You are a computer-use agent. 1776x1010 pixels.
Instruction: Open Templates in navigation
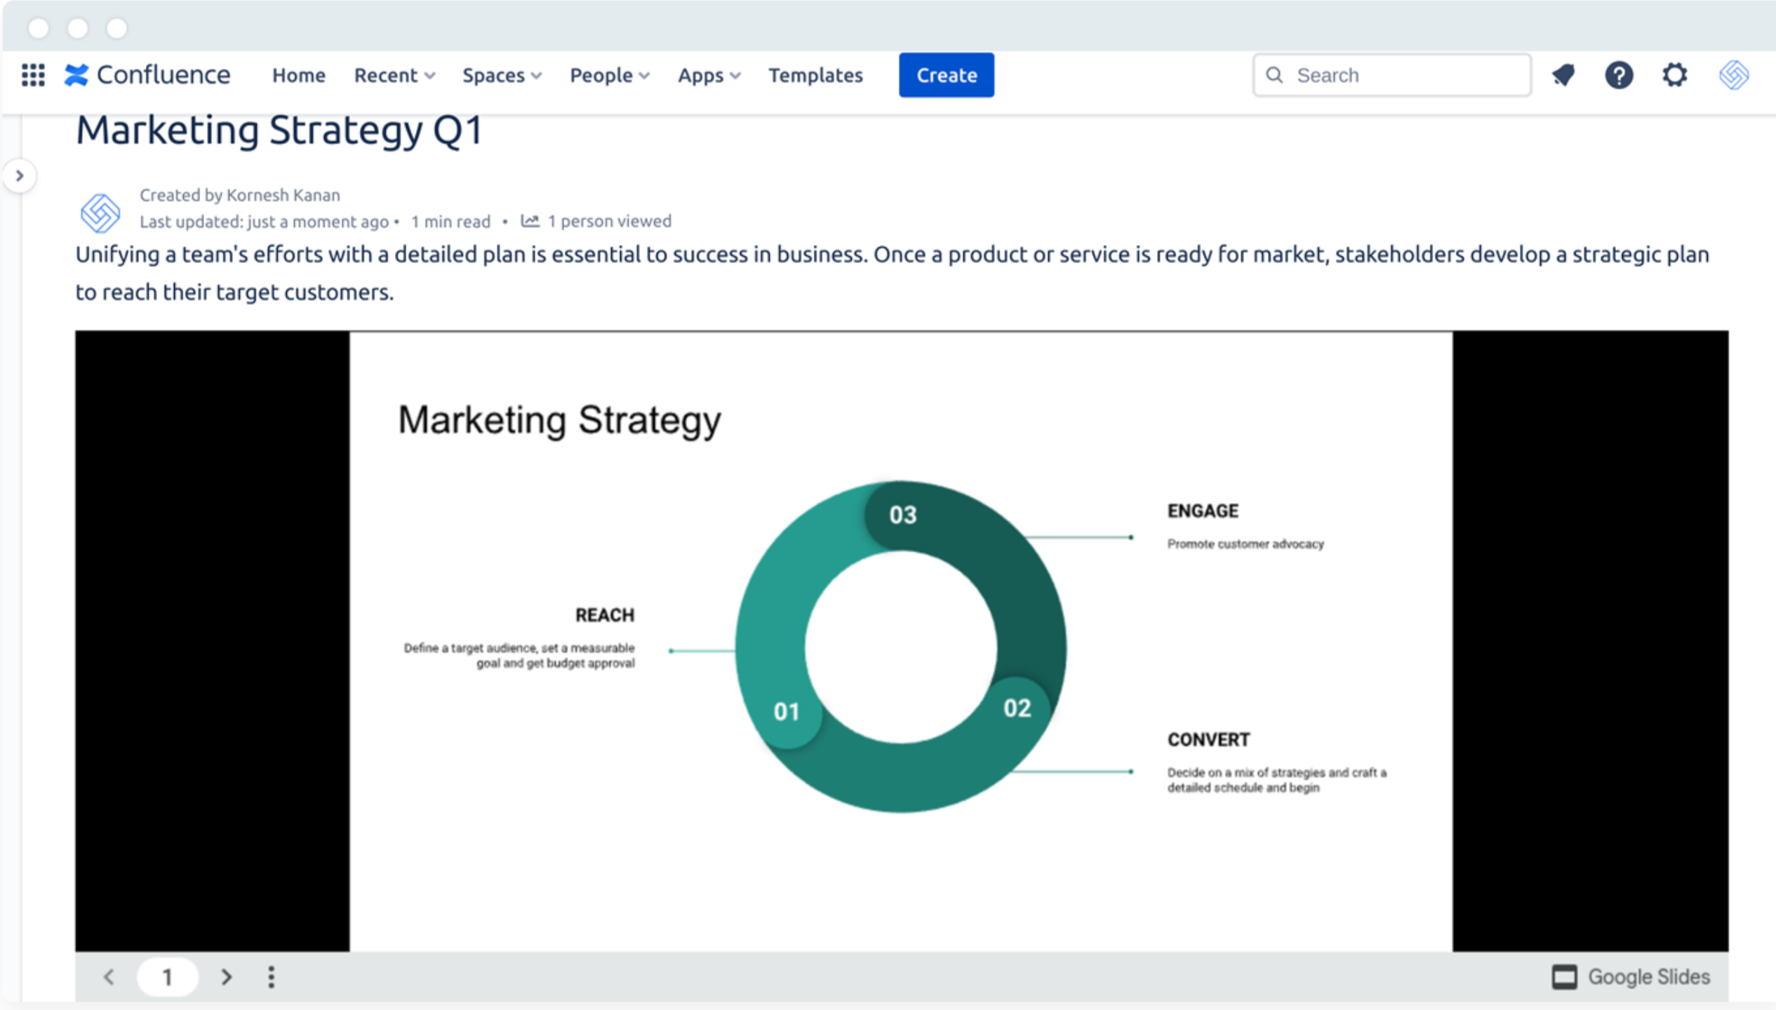[815, 75]
